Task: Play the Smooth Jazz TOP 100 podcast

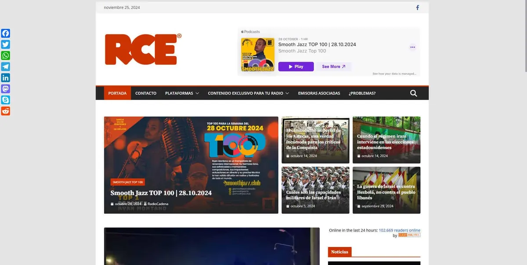Action: [x=296, y=67]
